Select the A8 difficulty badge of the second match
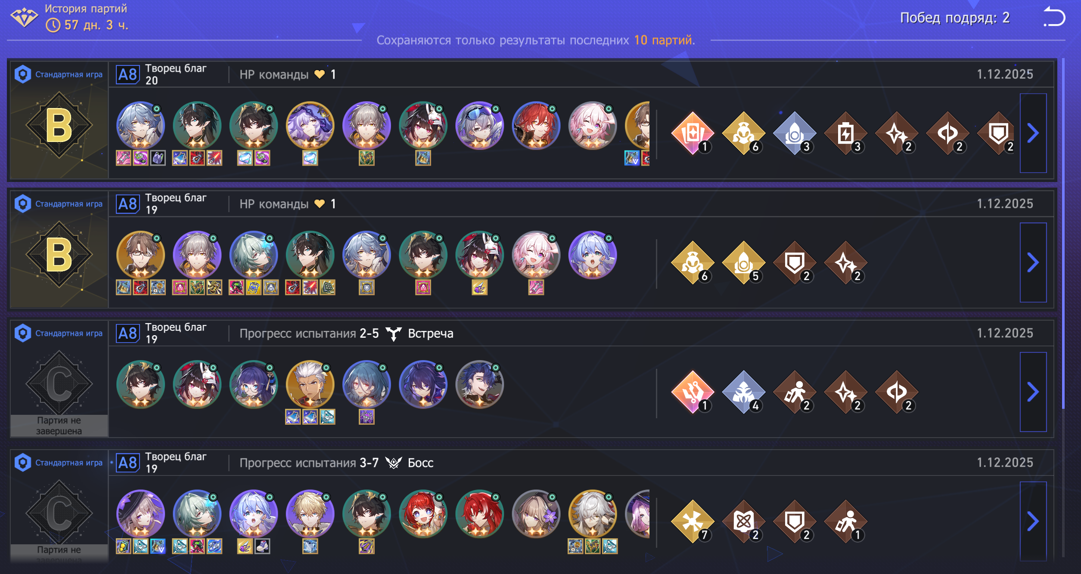 click(x=127, y=204)
